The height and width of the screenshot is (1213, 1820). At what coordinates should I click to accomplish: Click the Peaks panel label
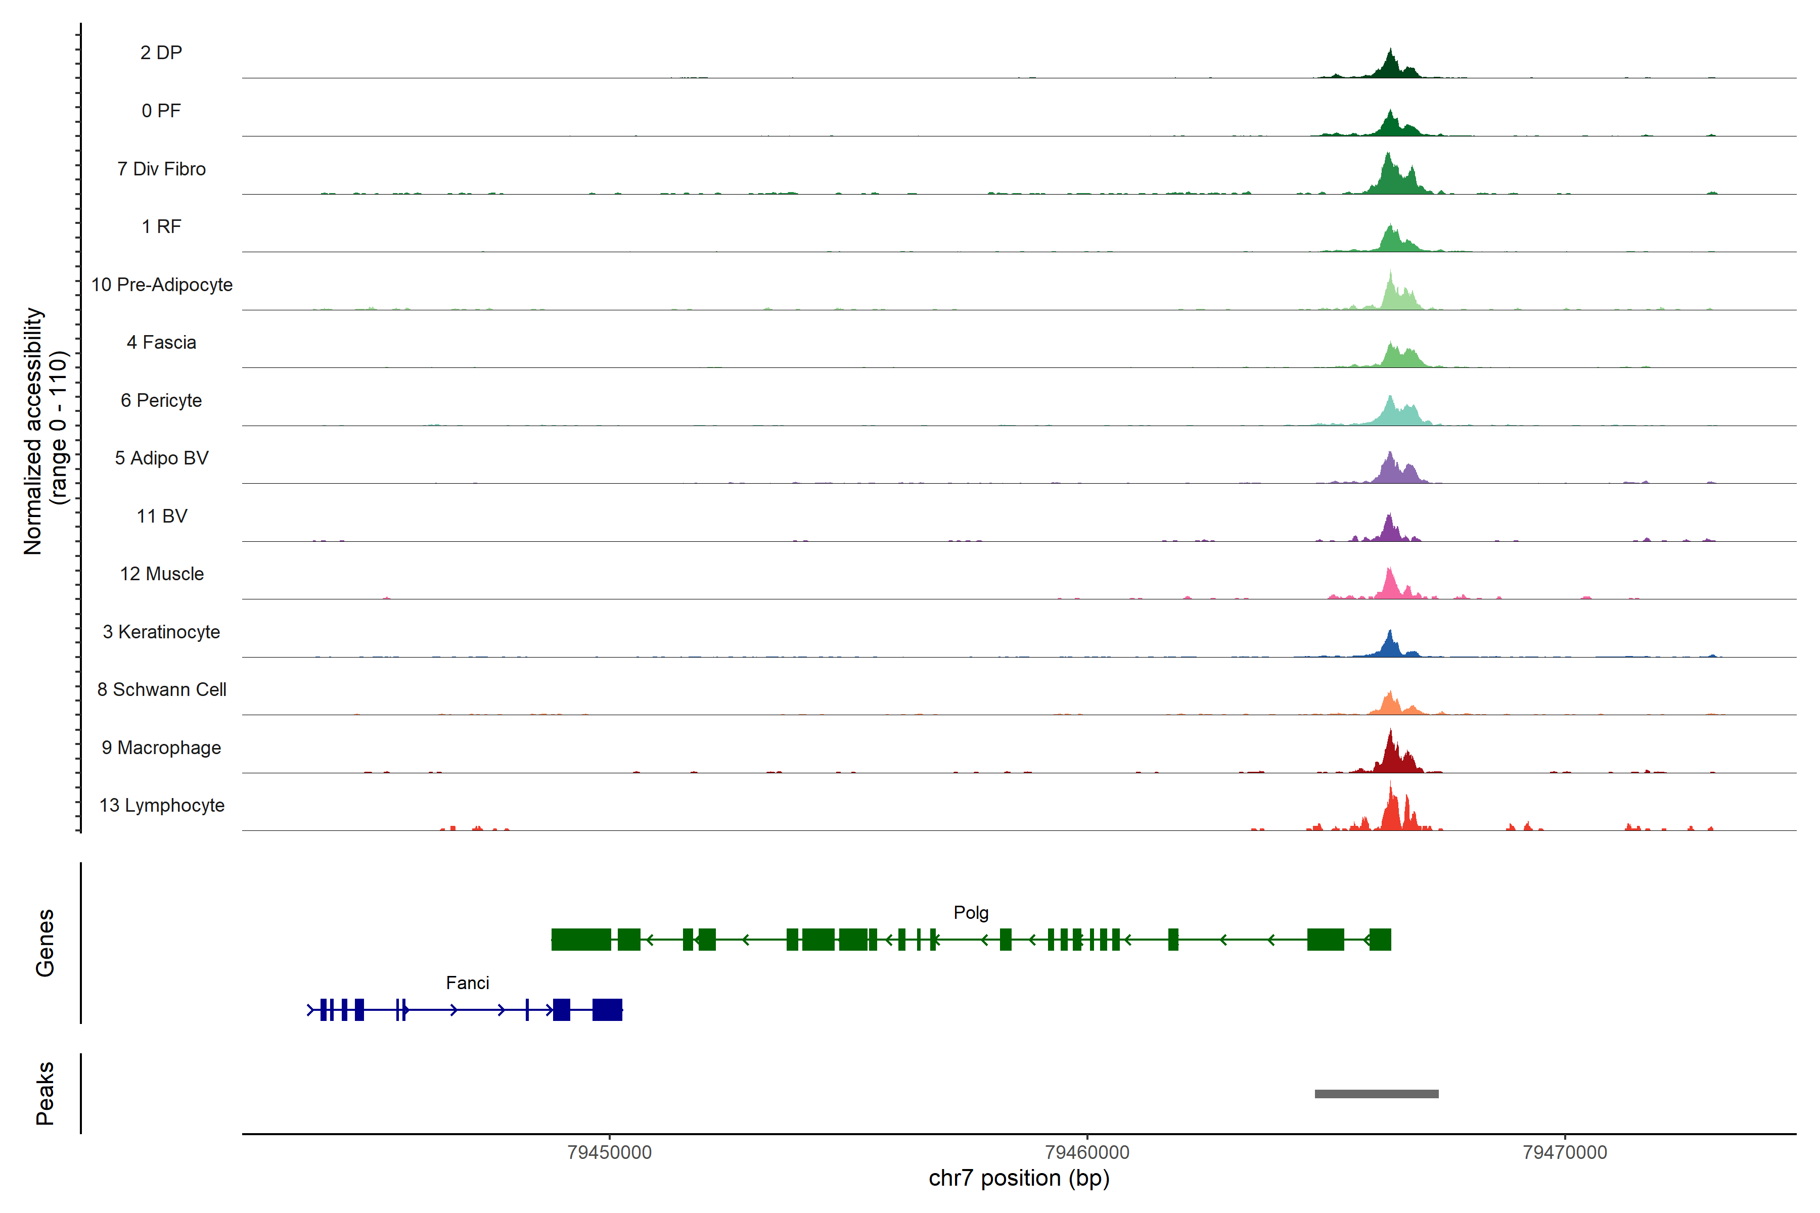click(45, 1093)
